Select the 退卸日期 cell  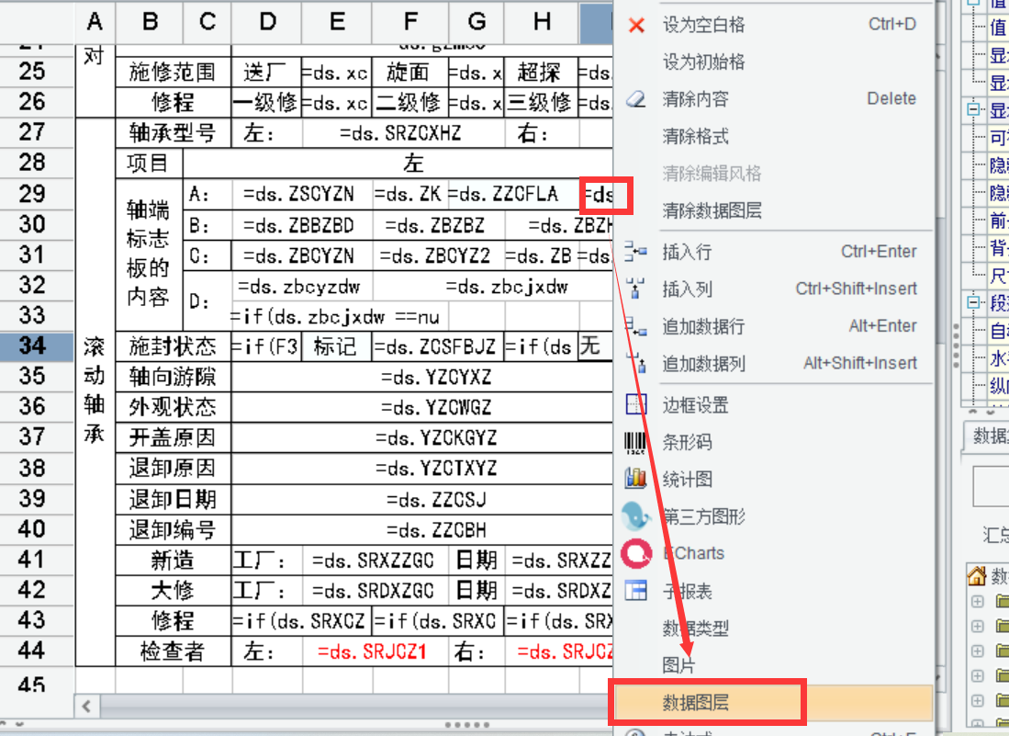click(x=174, y=499)
